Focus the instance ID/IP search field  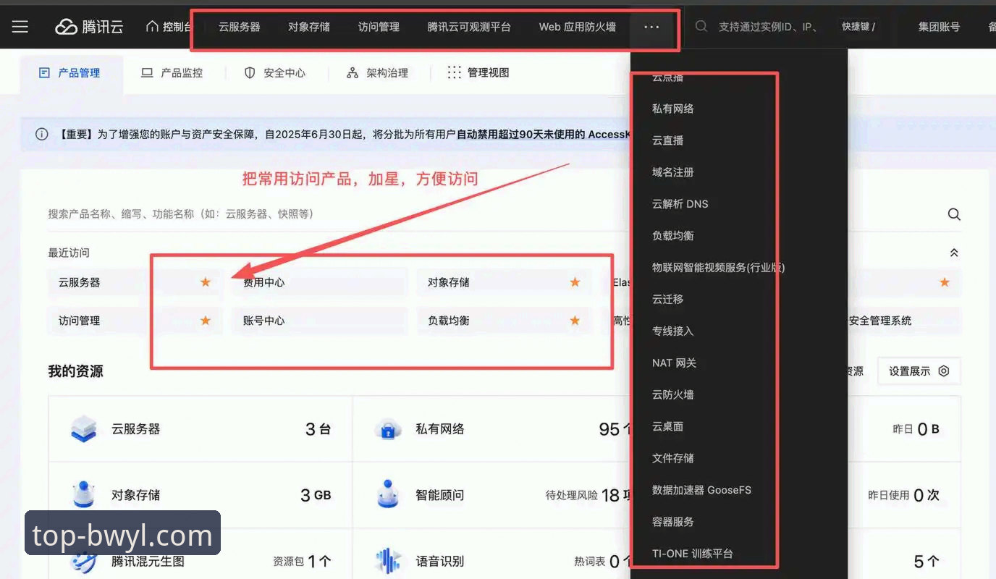pos(769,27)
